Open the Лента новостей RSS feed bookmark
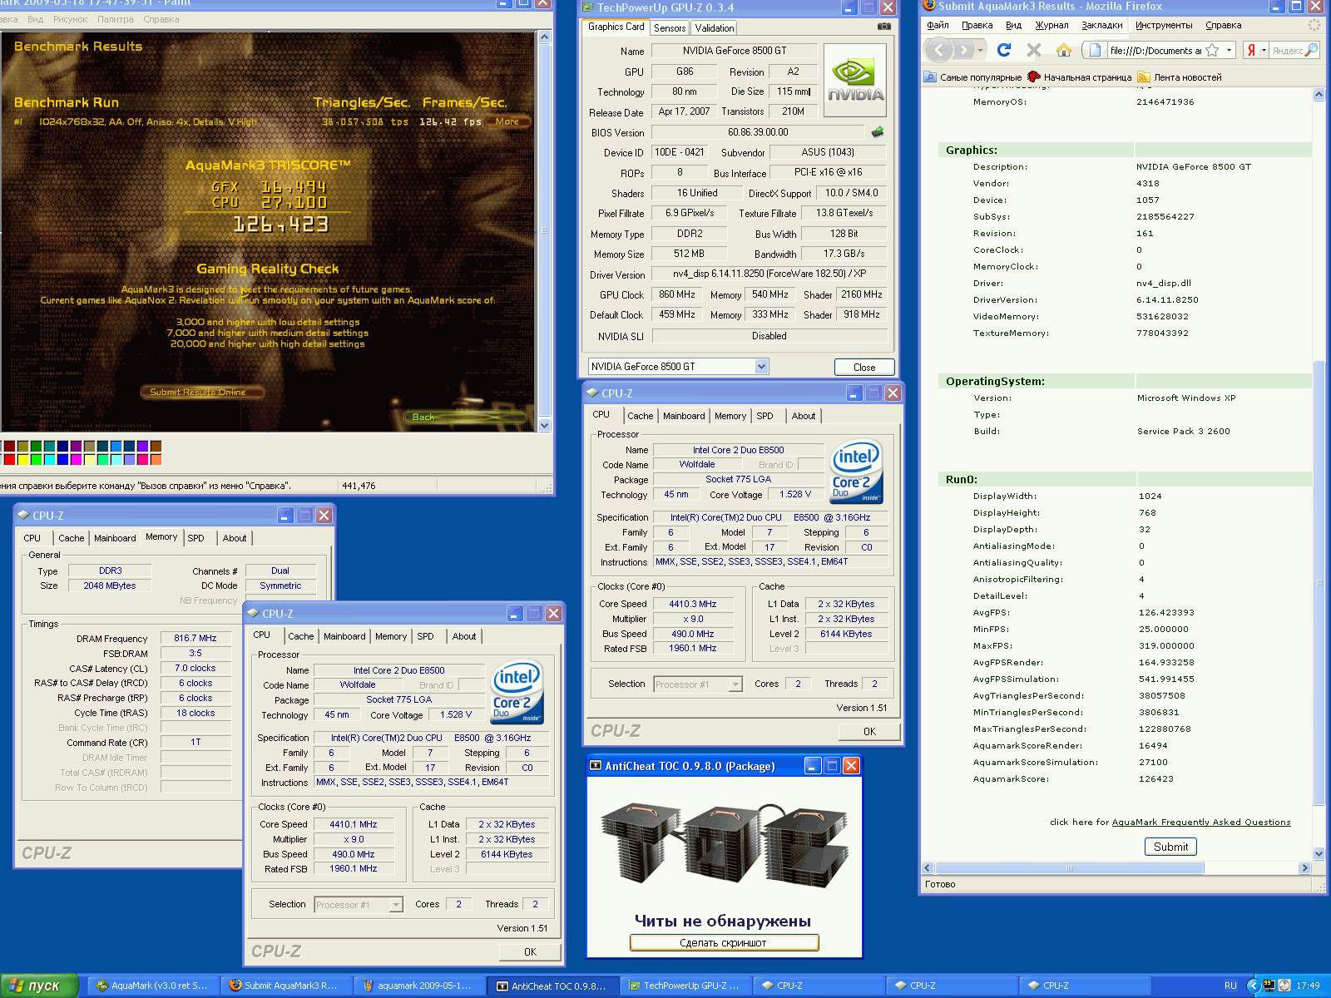The height and width of the screenshot is (998, 1331). [x=1180, y=77]
